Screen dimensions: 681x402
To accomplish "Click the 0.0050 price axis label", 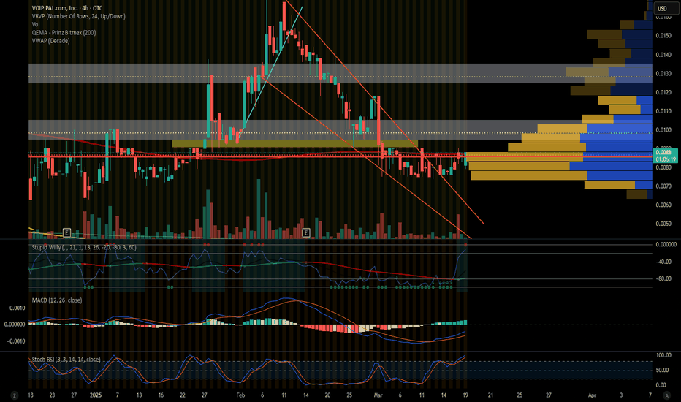I will pos(663,224).
